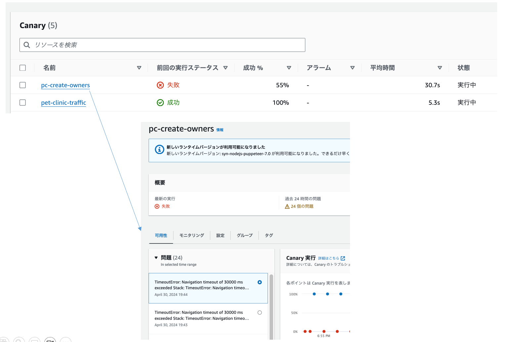Click the failed icon under 最新の実行
Viewport: 519px width, 342px height.
click(x=157, y=207)
